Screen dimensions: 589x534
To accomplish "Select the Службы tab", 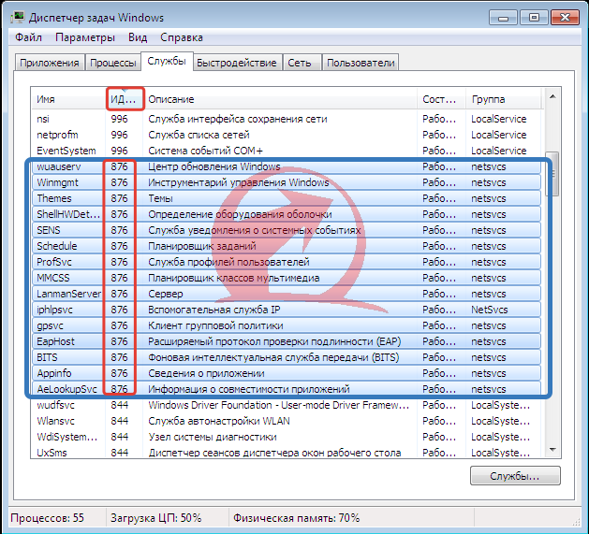I will (x=167, y=61).
